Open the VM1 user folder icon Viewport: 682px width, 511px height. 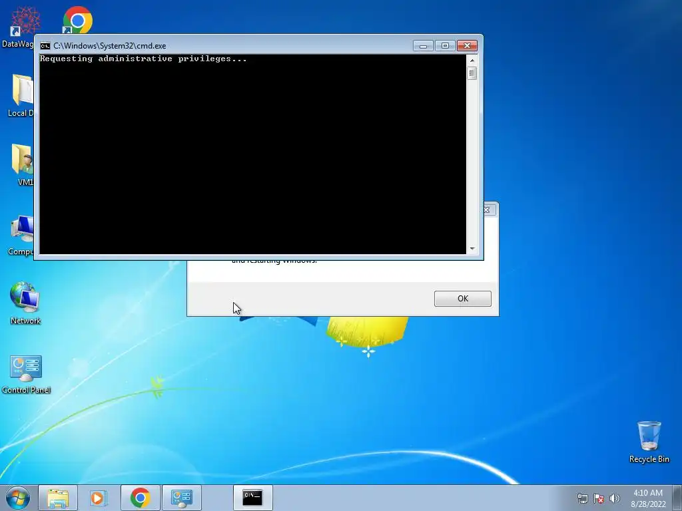pyautogui.click(x=23, y=164)
